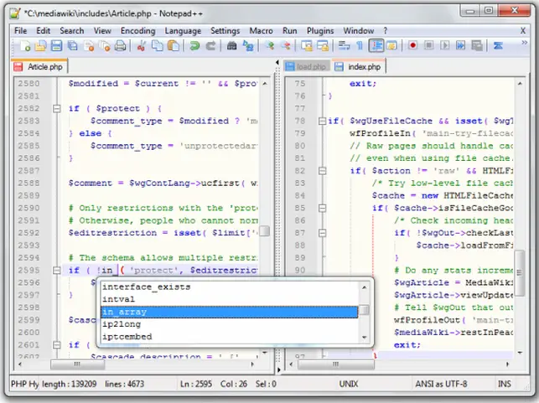Collapse the fold at line 78 in index.php
539x403 pixels.
tap(322, 121)
